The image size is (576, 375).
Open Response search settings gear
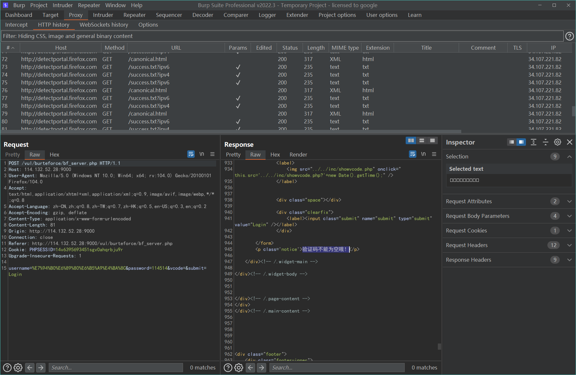(x=239, y=368)
